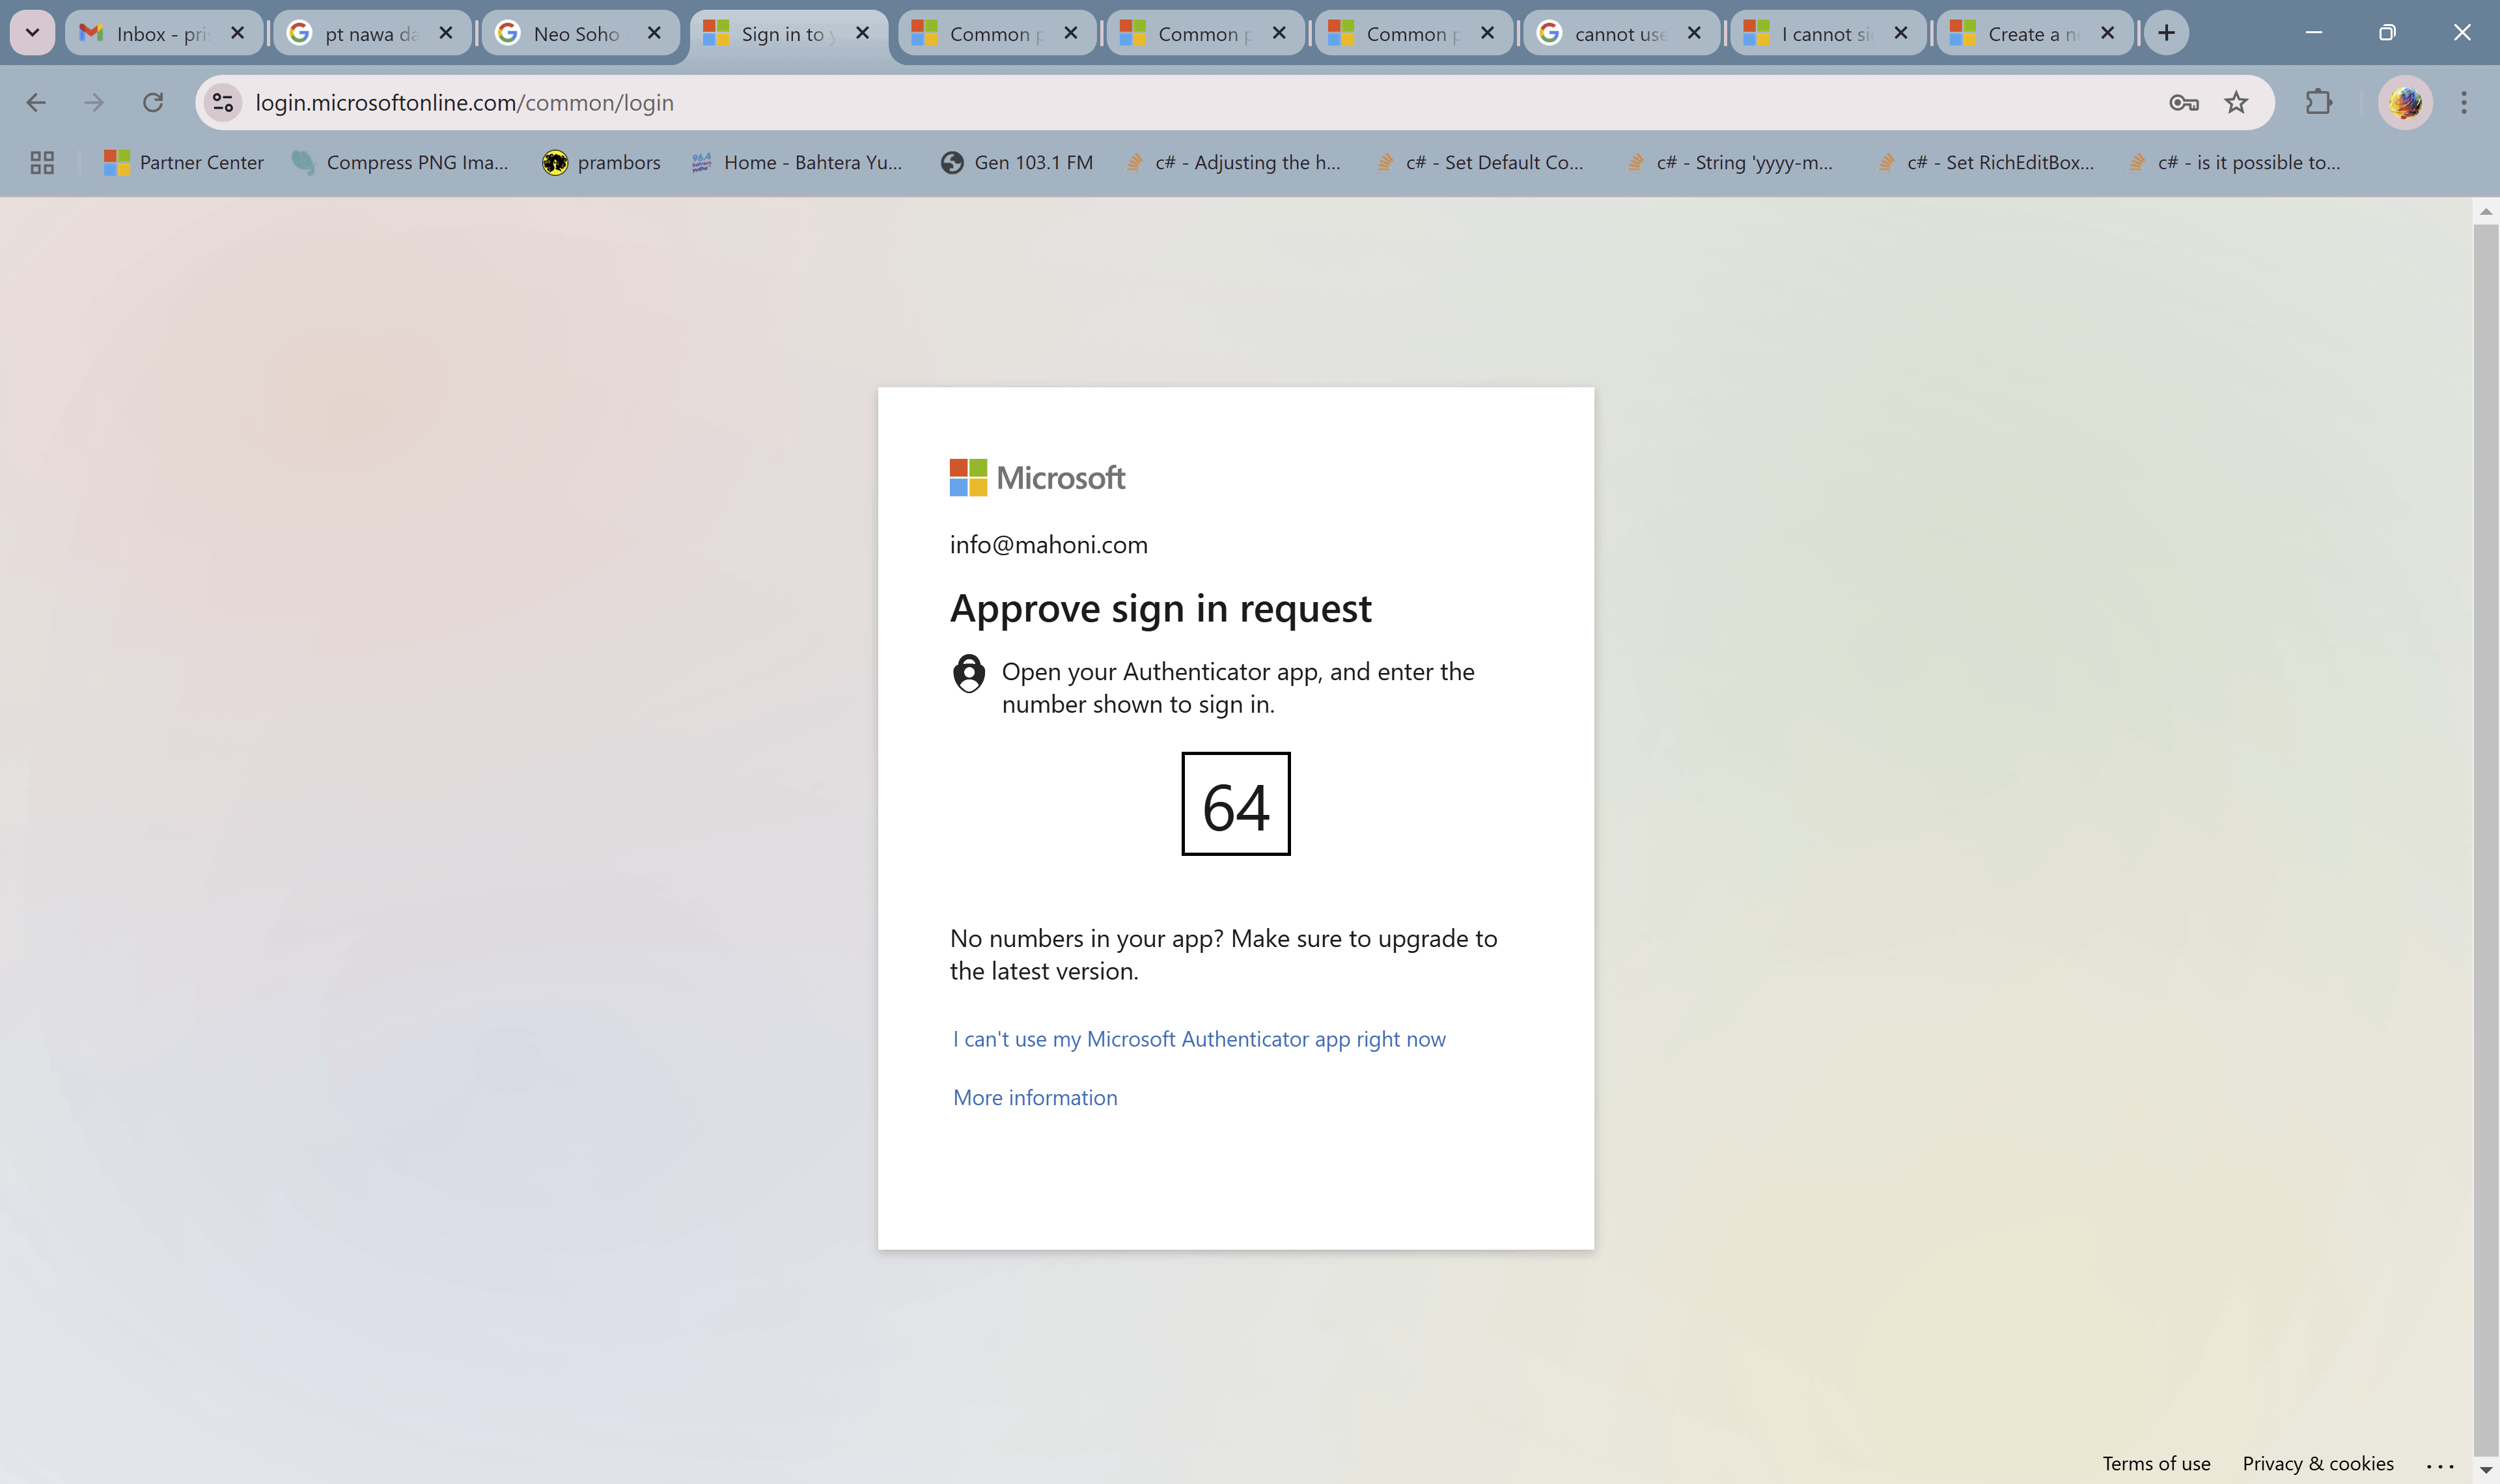Go back to previous page
This screenshot has height=1484, width=2500.
[x=36, y=102]
